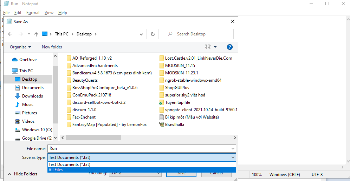
Task: Open the Organize menu
Action: pyautogui.click(x=20, y=47)
